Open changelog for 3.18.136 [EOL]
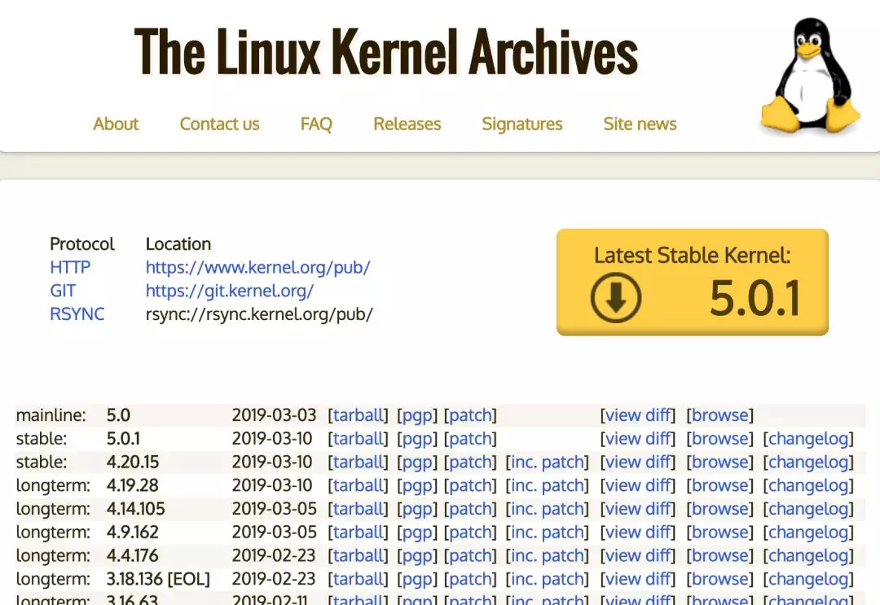Screen dimensions: 880x605 tap(808, 581)
